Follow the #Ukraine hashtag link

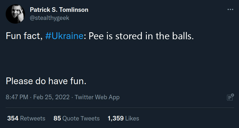(x=64, y=36)
